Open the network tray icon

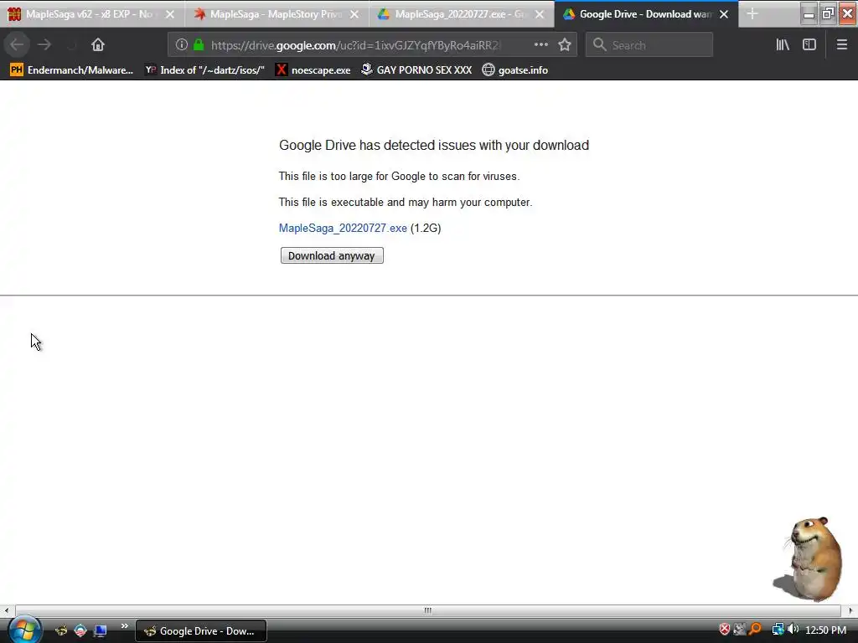tap(778, 630)
